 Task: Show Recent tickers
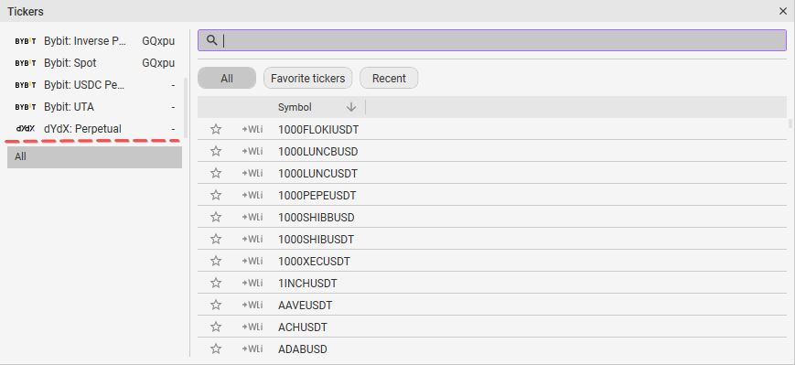(389, 78)
